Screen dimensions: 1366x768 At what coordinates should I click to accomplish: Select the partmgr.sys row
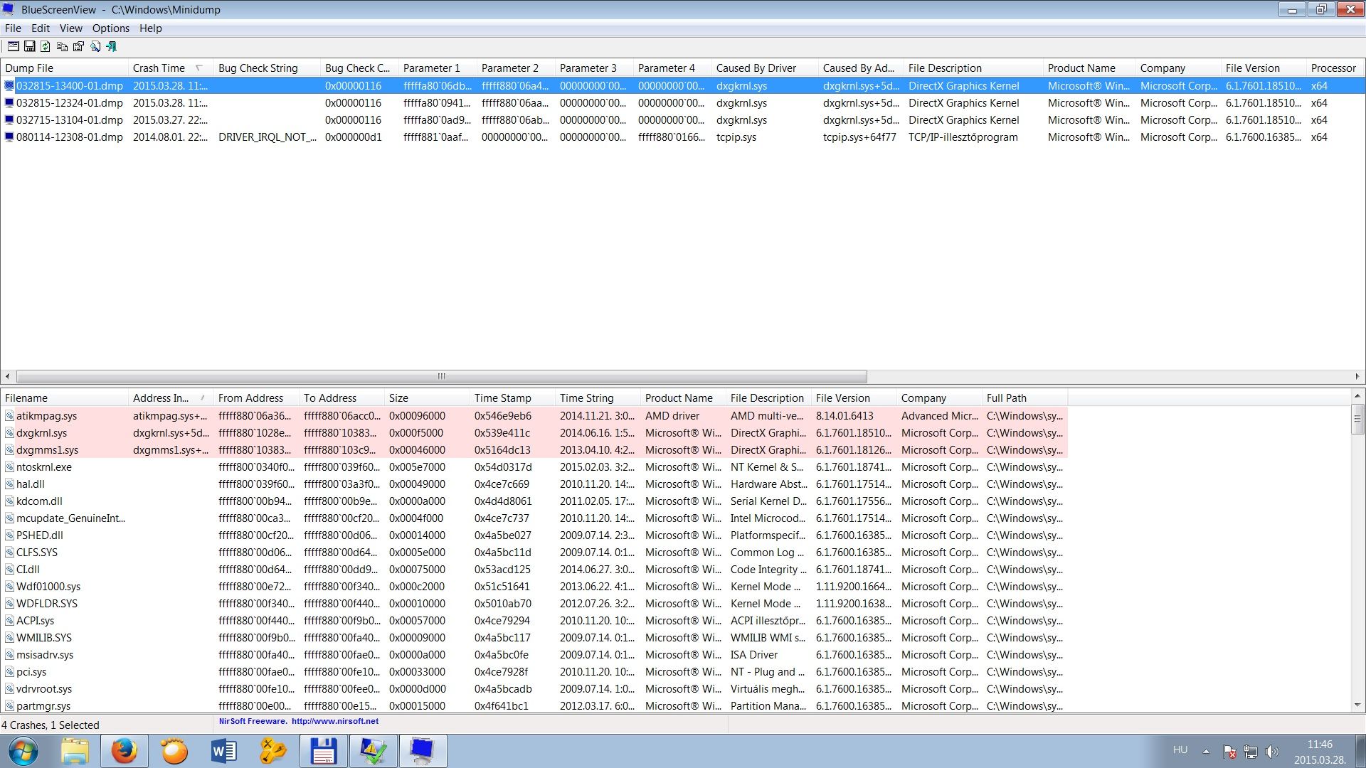pyautogui.click(x=534, y=706)
